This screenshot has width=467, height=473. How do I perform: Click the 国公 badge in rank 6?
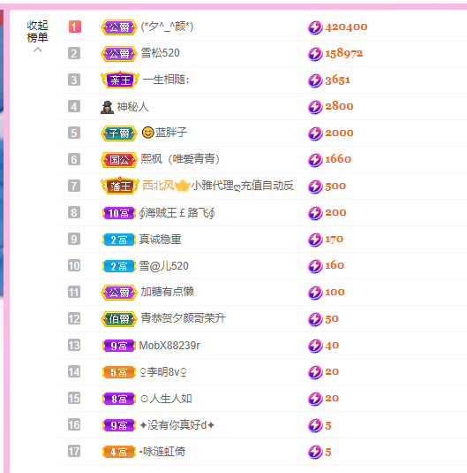(x=119, y=160)
